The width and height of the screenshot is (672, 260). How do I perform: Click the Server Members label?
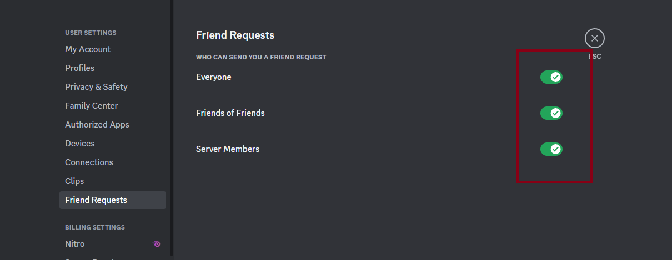pyautogui.click(x=227, y=149)
